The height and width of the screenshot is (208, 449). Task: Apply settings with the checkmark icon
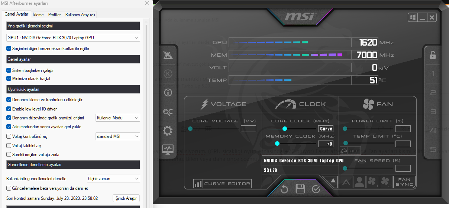tap(316, 189)
